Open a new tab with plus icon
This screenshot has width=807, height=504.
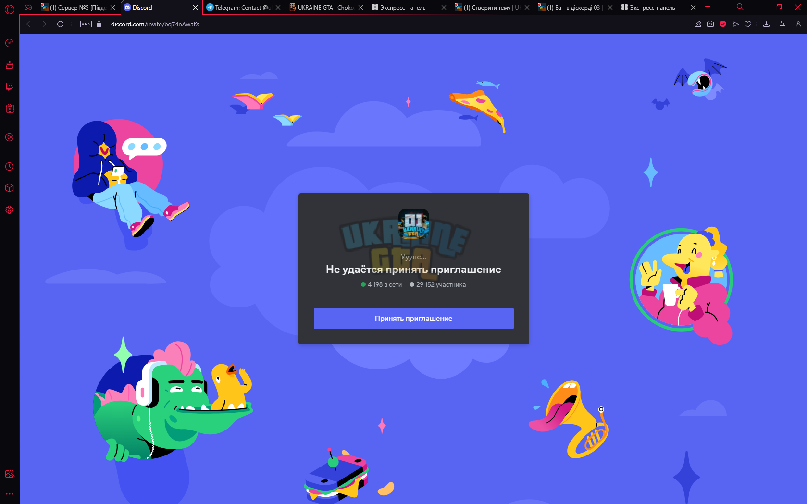pos(708,7)
